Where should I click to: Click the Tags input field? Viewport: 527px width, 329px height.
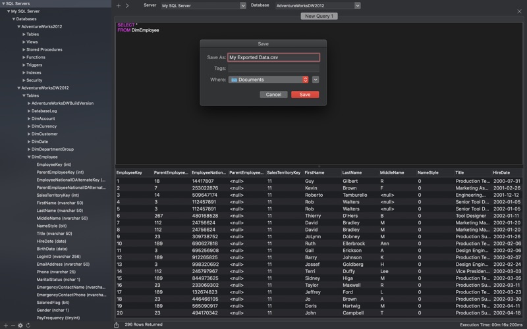pyautogui.click(x=273, y=68)
